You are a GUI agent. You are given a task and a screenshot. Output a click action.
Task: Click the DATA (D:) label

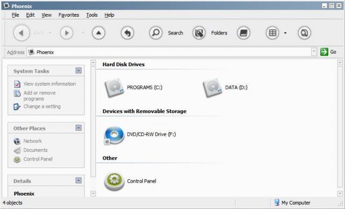(236, 87)
